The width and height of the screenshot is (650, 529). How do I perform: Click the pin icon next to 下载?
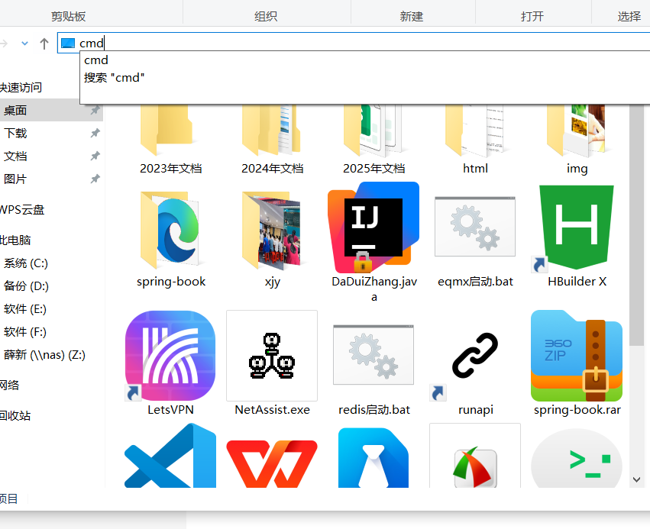coord(95,133)
